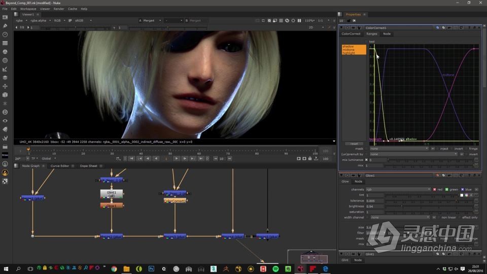
Task: Enable the ColorCorrect mask inject checkbox
Action: (x=437, y=149)
